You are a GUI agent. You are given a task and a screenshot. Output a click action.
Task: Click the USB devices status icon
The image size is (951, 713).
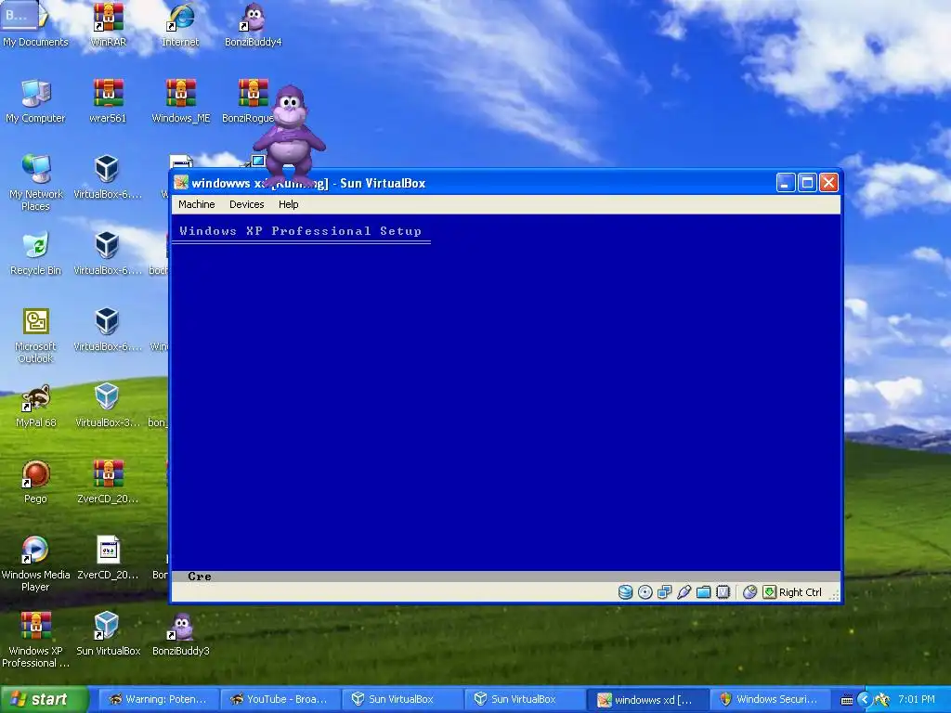point(684,591)
